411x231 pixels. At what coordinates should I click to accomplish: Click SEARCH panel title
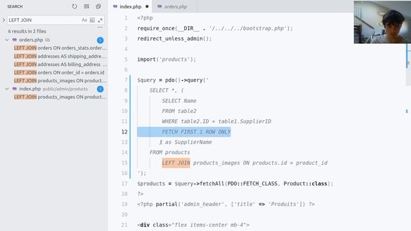[x=15, y=6]
